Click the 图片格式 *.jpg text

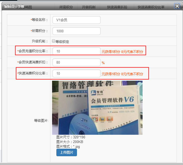(68, 146)
